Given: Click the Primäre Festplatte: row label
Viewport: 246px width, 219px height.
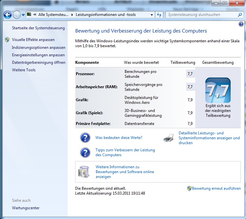Looking at the screenshot, I should pyautogui.click(x=93, y=124).
